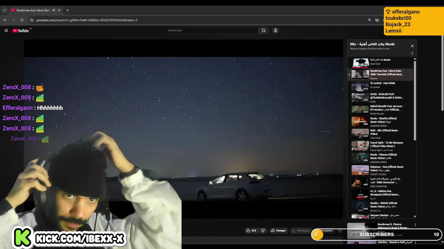Click the MARWEN NORDO channel name under Ghariba
Screen dimensions: 444x249
tap(378, 126)
